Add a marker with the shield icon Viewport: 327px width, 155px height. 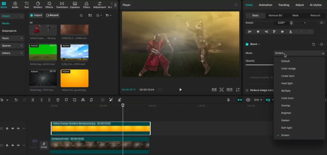tap(66, 100)
